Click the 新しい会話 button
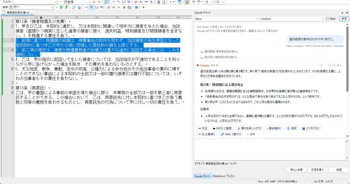 [x=296, y=170]
